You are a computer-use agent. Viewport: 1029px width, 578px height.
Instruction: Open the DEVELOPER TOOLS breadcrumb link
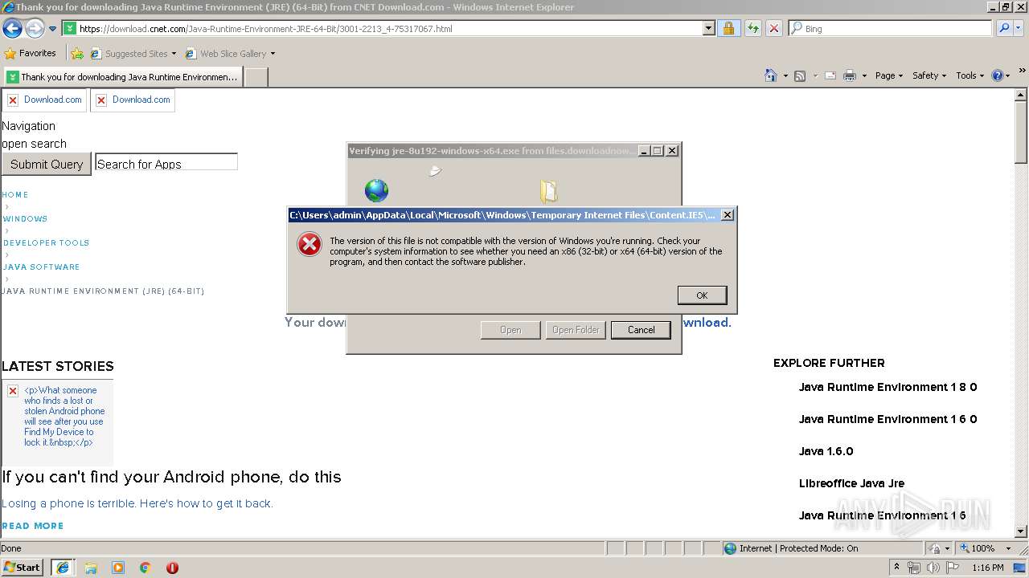point(46,243)
